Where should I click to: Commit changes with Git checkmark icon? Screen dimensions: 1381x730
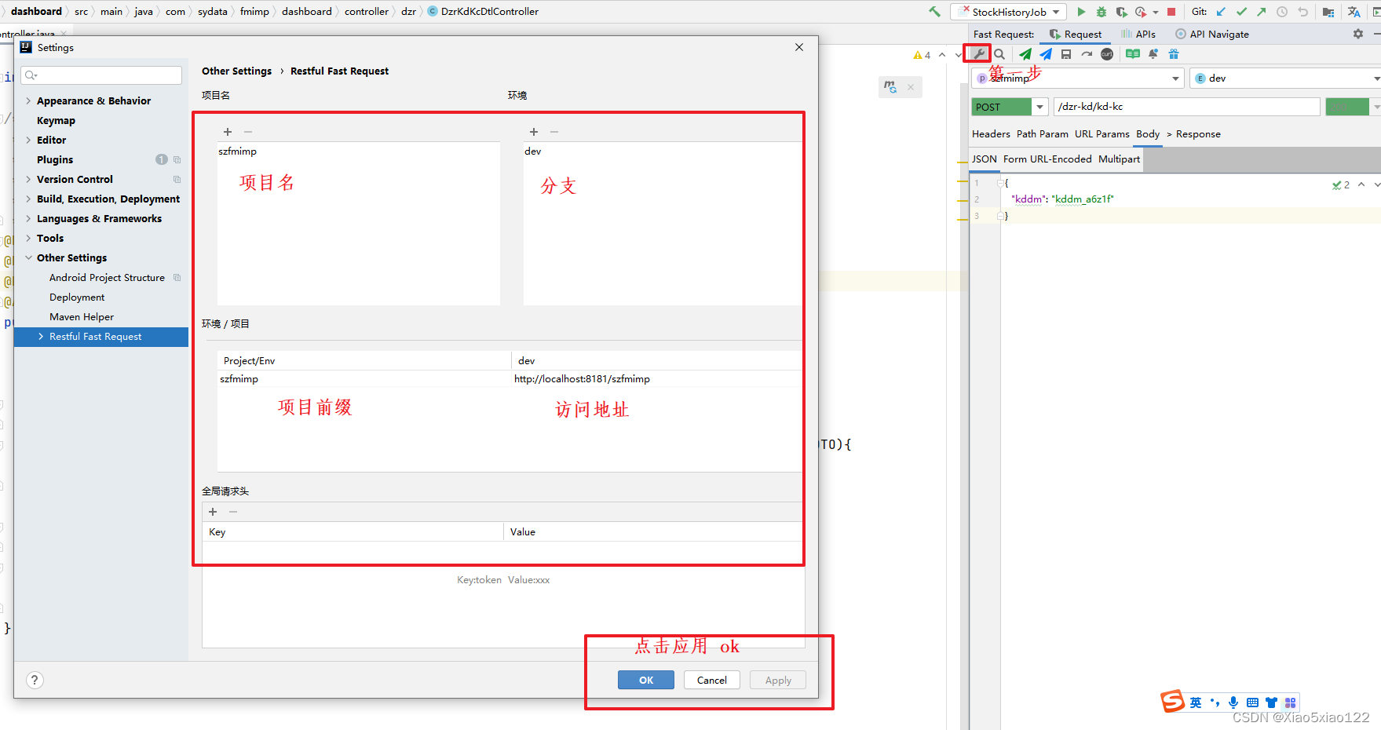[1241, 12]
